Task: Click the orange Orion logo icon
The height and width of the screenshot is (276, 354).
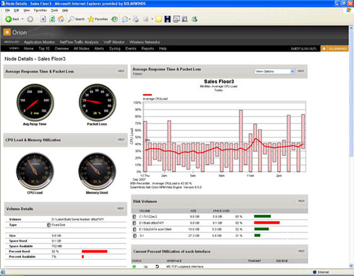Action: point(7,32)
